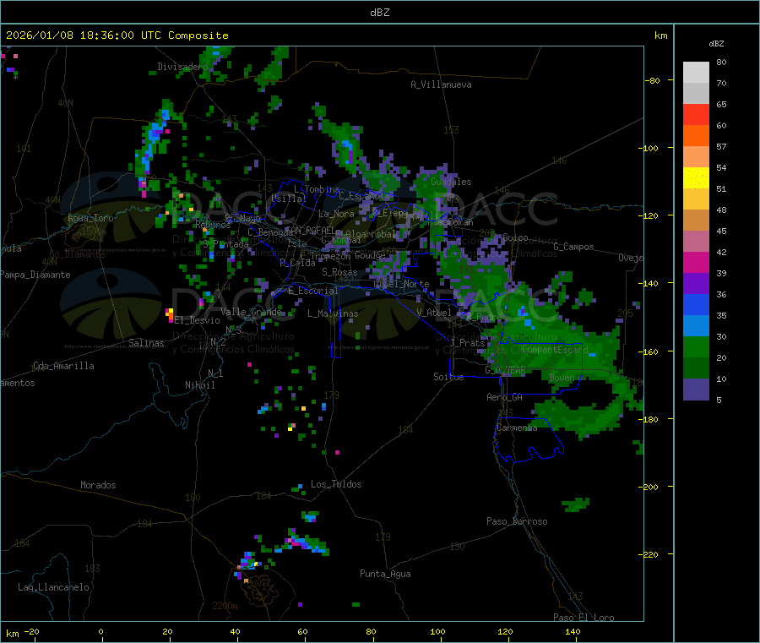
Task: Click the La_Nora location label
Action: 336,214
